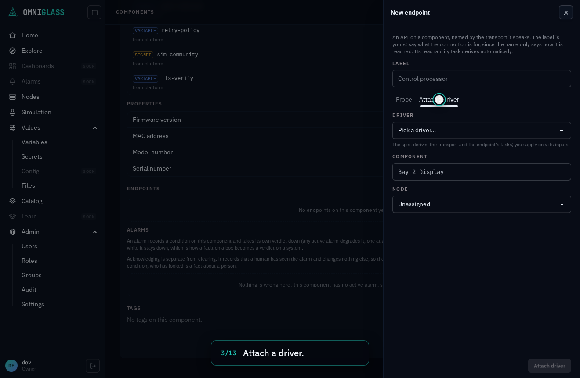Switch to the Probe tab

coord(404,100)
